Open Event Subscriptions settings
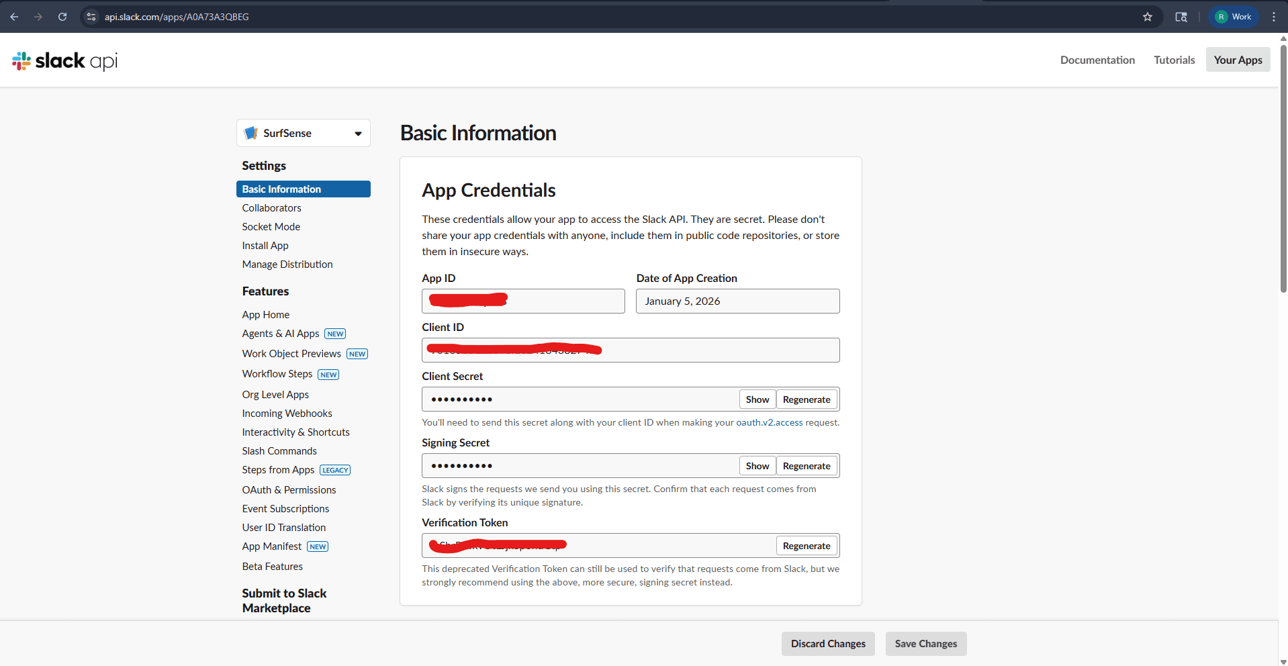This screenshot has width=1288, height=666. click(x=285, y=508)
